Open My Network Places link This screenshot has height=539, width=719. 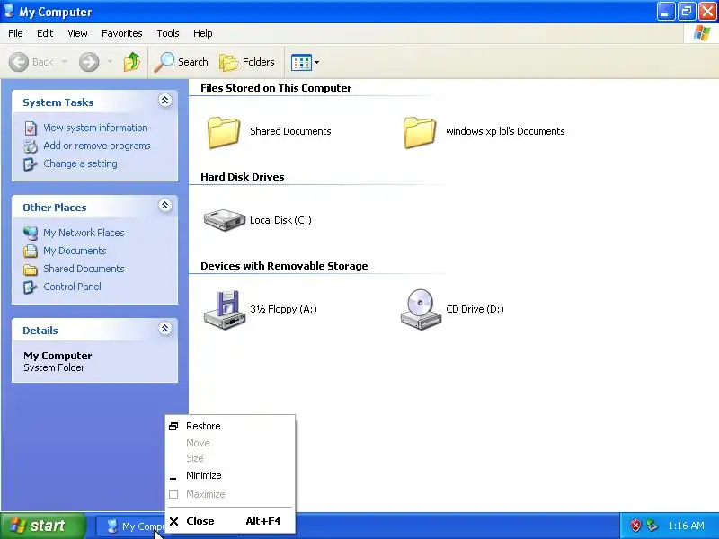click(x=84, y=233)
